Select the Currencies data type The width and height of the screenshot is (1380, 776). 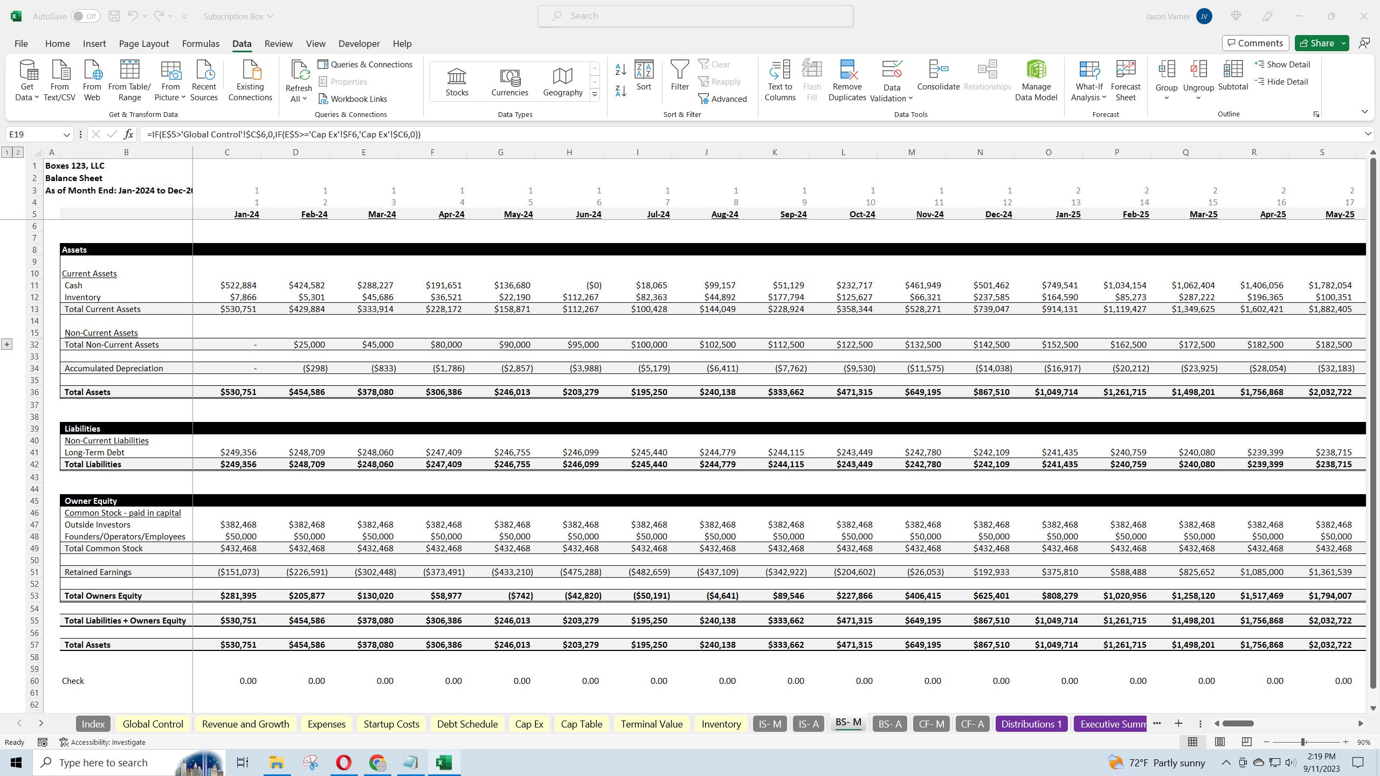coord(509,81)
